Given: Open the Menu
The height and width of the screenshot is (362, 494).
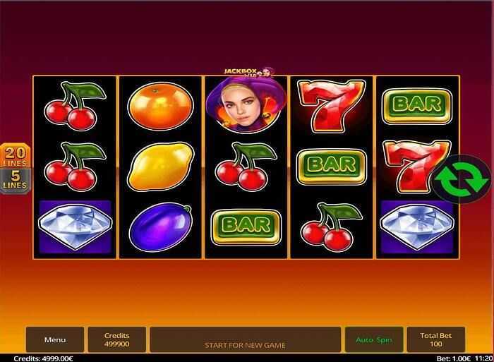Looking at the screenshot, I should coord(55,339).
